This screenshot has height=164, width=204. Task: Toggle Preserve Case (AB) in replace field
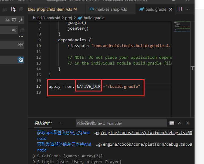point(14,30)
